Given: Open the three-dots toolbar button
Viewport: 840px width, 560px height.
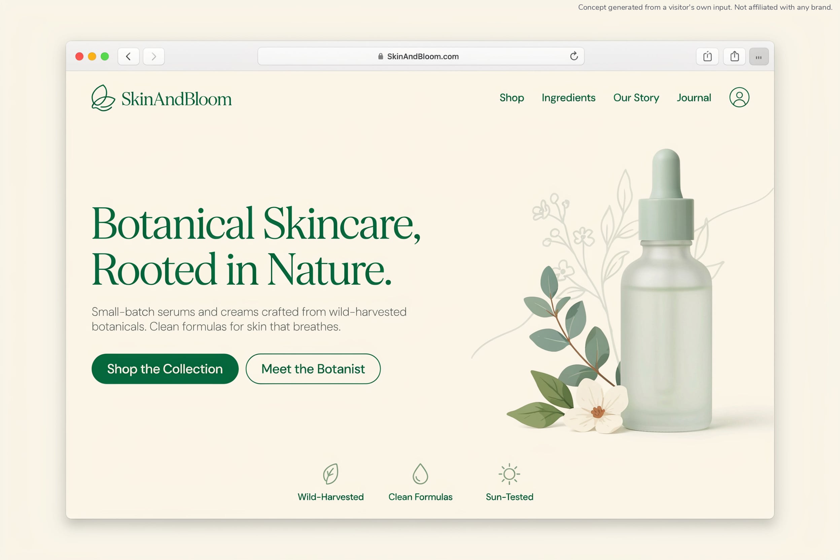Looking at the screenshot, I should click(759, 57).
